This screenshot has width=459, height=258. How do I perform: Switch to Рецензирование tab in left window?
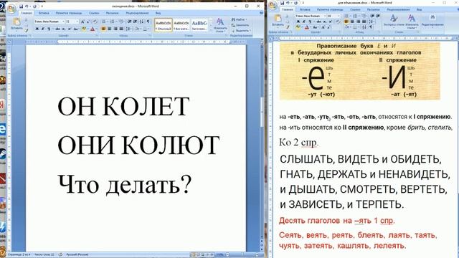[137, 13]
